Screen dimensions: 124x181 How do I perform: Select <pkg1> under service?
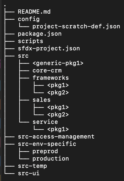[58, 129]
